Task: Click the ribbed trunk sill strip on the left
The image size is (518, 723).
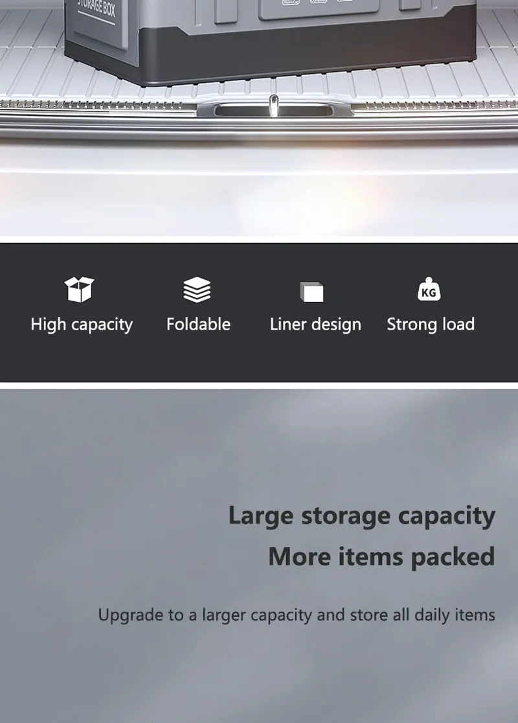Action: 98,106
